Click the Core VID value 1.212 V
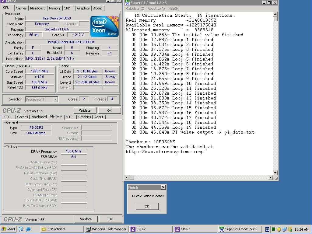The image size is (312, 234). pos(78,35)
